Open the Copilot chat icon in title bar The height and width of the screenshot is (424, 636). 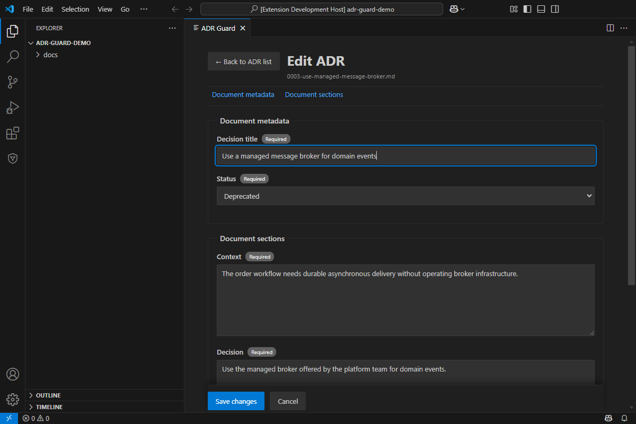[454, 9]
